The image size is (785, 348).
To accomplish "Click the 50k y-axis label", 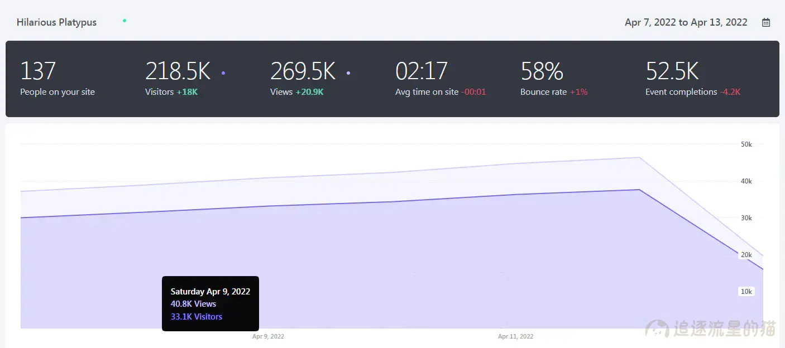I will (x=746, y=144).
